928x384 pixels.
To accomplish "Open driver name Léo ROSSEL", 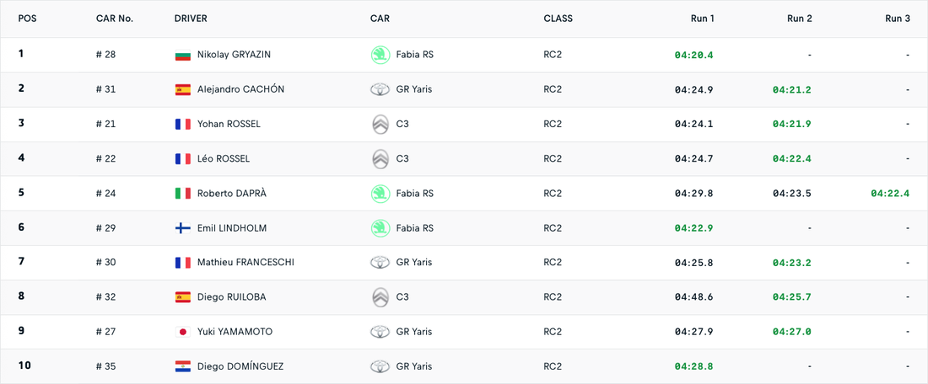I will (x=224, y=158).
